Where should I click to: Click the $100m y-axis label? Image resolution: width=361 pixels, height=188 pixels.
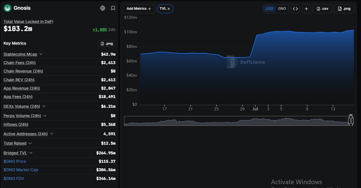[131, 32]
